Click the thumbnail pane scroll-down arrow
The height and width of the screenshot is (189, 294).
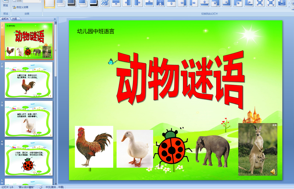click(x=56, y=183)
